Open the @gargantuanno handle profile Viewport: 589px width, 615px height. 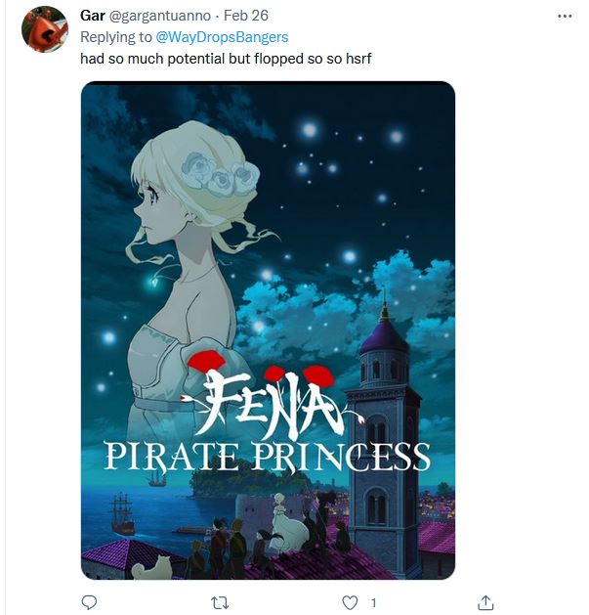(156, 16)
